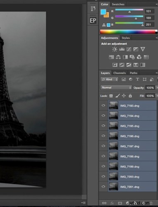Lock layer position
Image resolution: width=158 pixels, height=207 pixels.
click(x=124, y=96)
